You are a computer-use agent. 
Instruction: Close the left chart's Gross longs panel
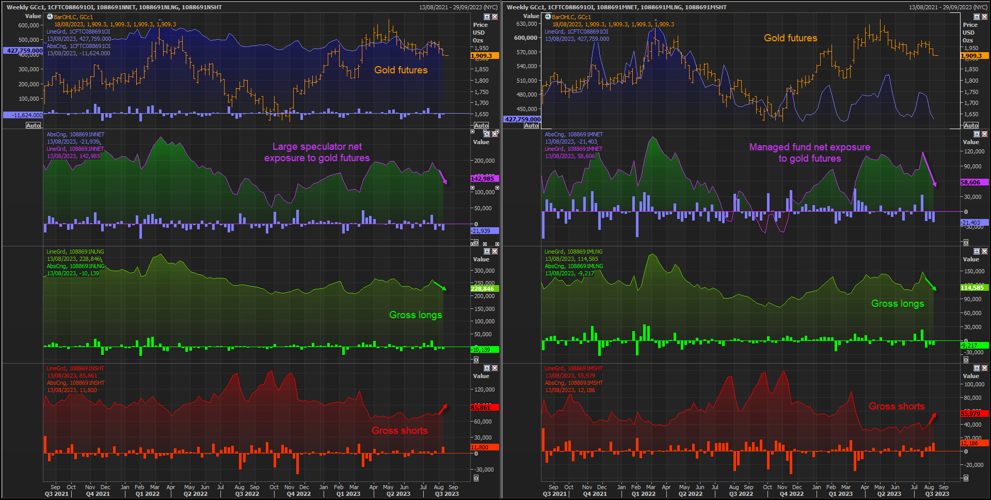494,251
